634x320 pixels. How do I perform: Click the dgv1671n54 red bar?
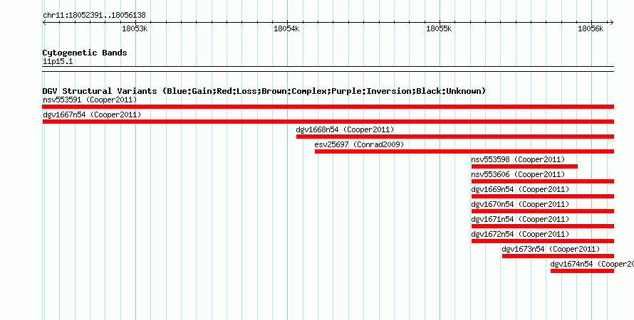click(543, 226)
